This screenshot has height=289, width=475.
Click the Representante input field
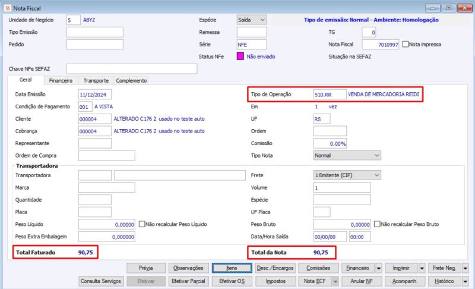[95, 143]
